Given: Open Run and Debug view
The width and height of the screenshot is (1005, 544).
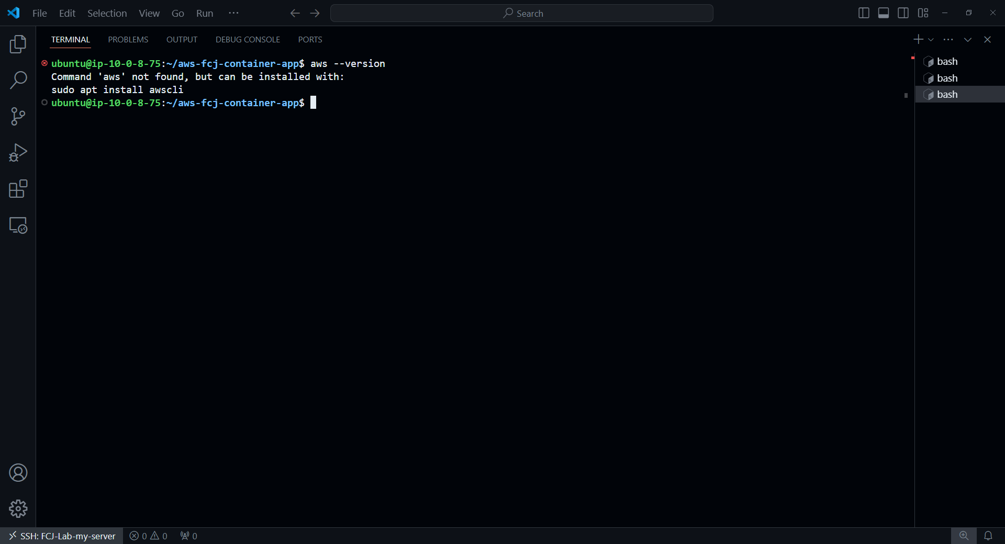Looking at the screenshot, I should click(x=18, y=153).
